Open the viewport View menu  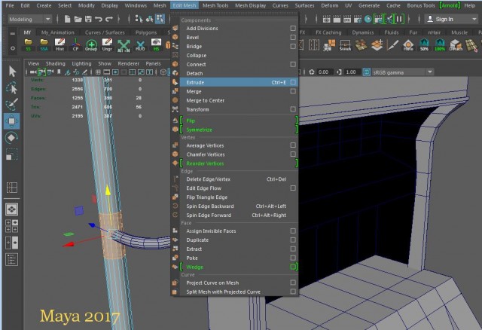click(33, 63)
